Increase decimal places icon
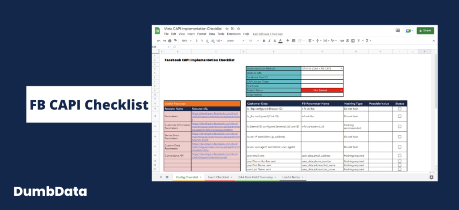 point(213,41)
